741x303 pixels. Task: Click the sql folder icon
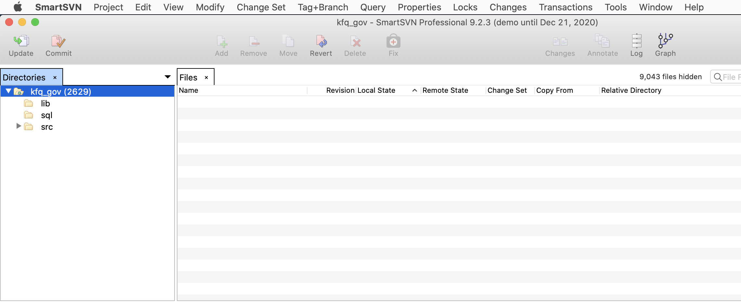click(29, 115)
